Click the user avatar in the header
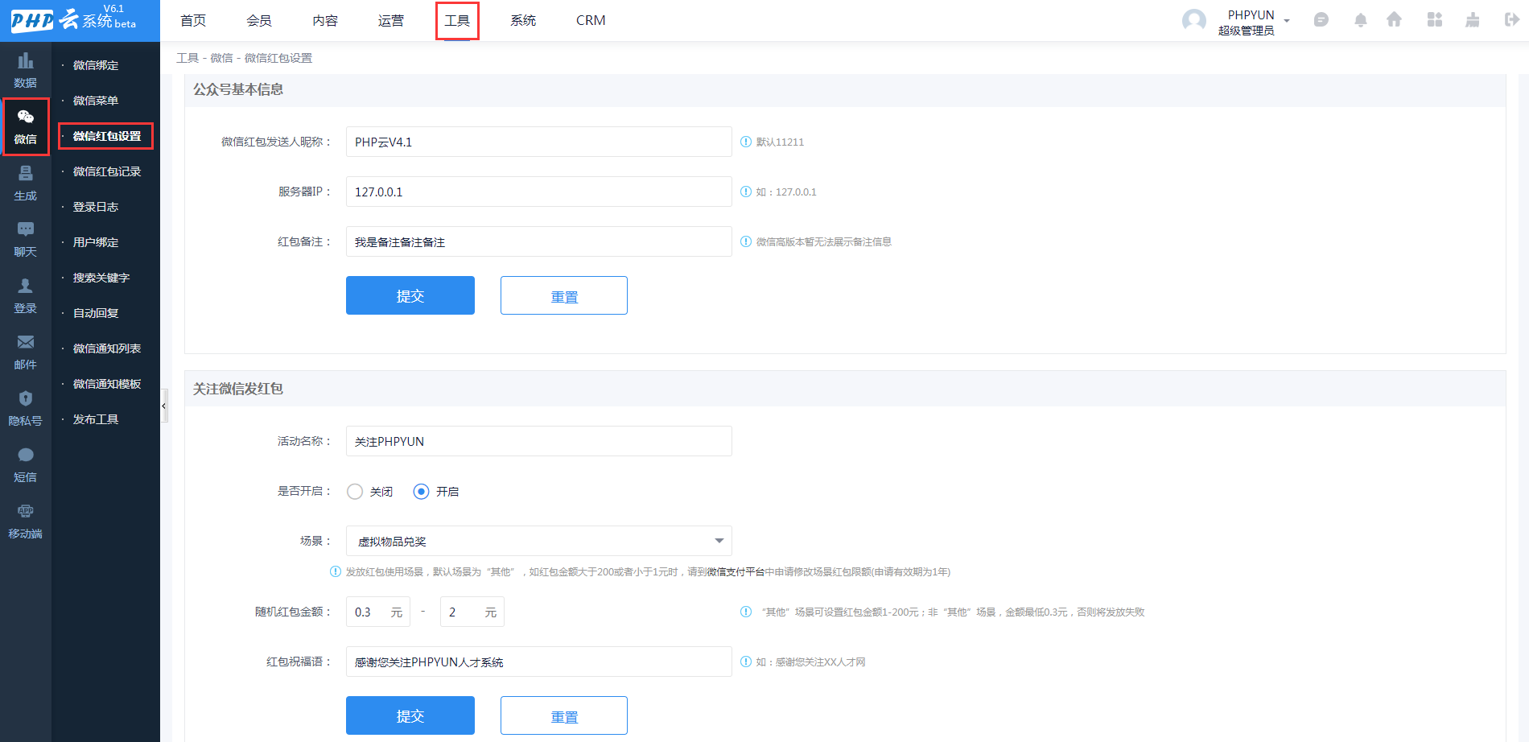The height and width of the screenshot is (742, 1529). click(1194, 21)
